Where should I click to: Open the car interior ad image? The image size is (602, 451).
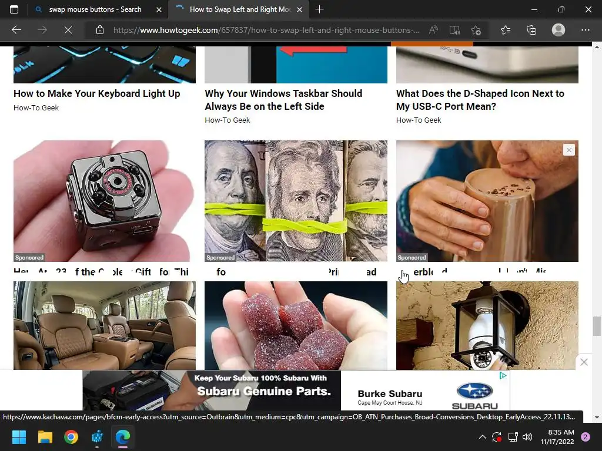pyautogui.click(x=105, y=325)
